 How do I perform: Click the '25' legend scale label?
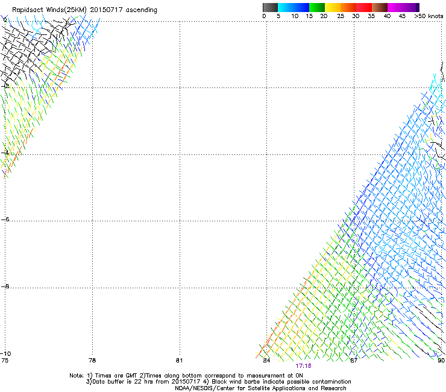coord(341,16)
